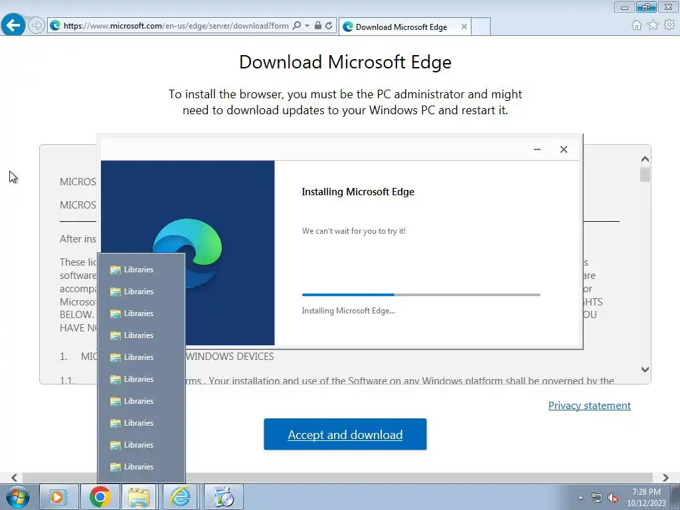Click the Edge favicon in the address bar
Viewport: 680px width, 510px height.
point(55,26)
